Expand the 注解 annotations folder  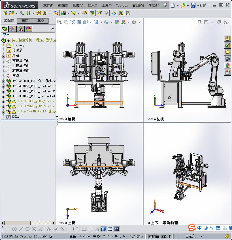click(x=3, y=56)
